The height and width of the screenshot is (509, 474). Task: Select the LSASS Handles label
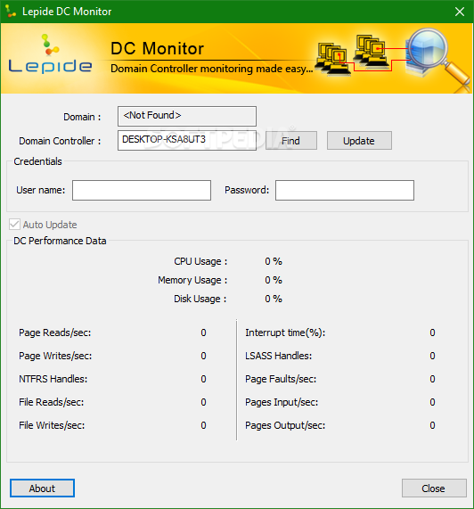coord(278,356)
